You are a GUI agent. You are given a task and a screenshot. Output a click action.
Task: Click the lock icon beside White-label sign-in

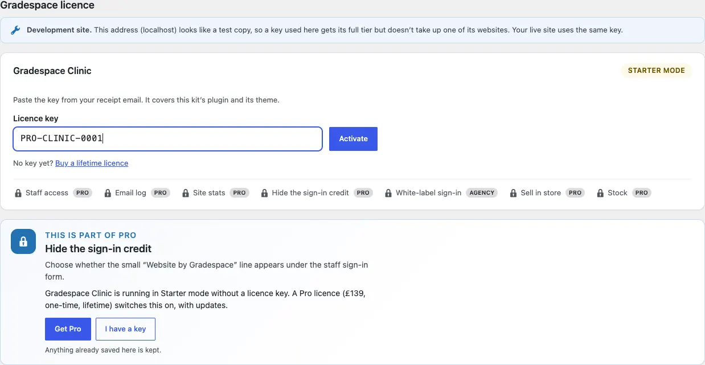[x=388, y=193]
